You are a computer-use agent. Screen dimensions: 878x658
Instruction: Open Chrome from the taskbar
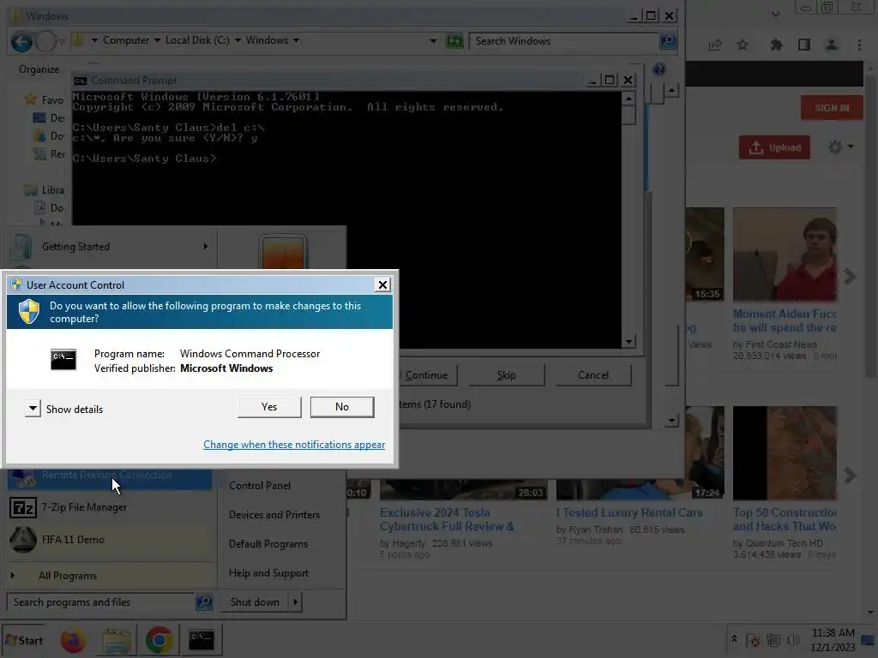[x=159, y=640]
